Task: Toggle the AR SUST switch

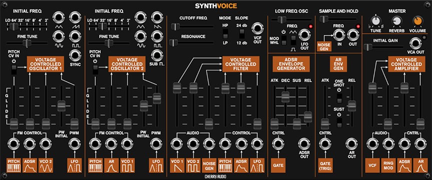Action: click(x=339, y=122)
